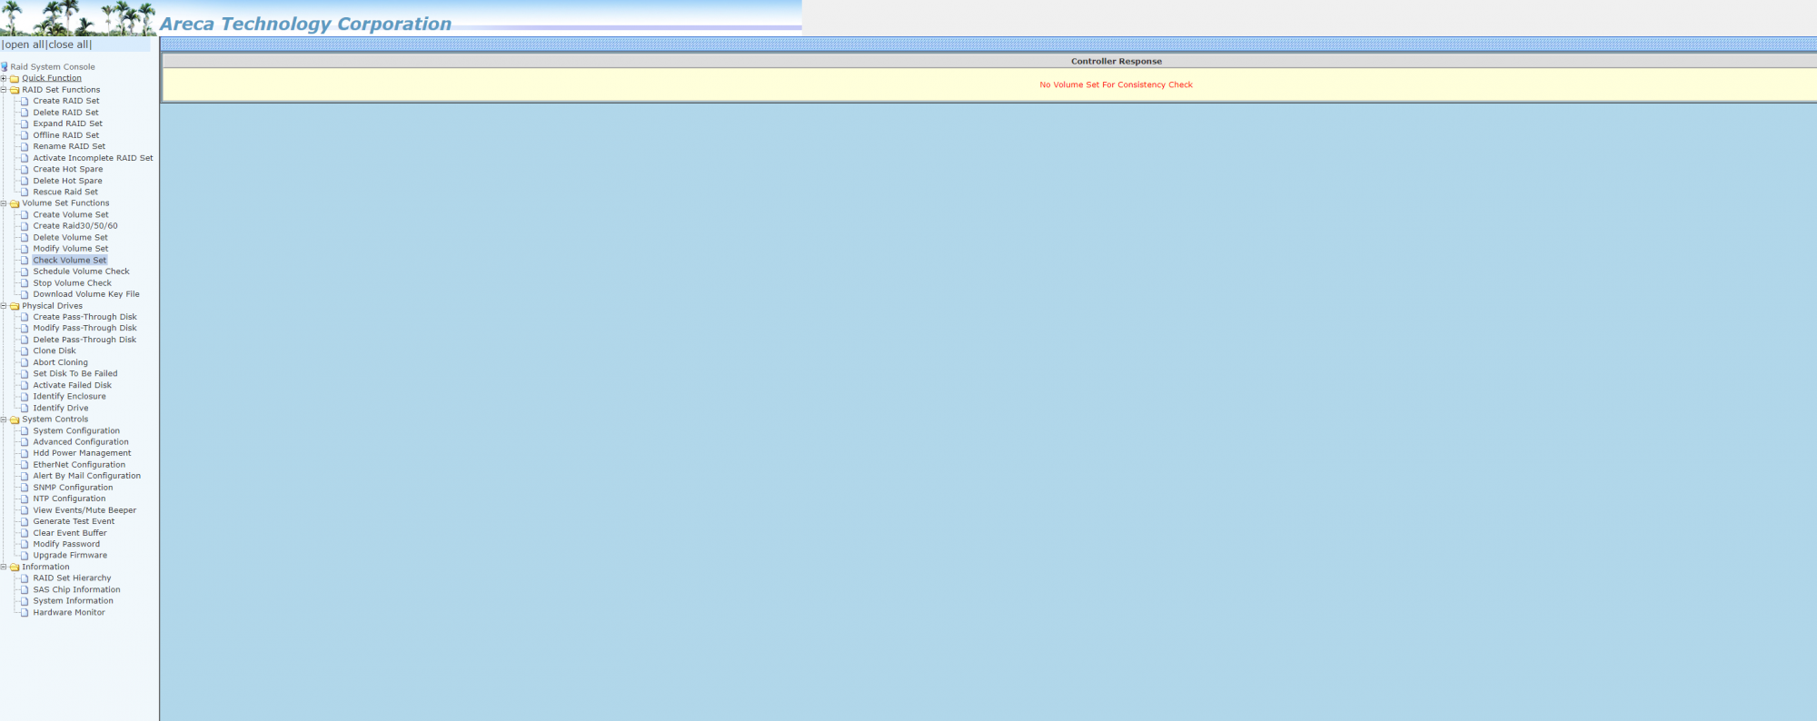
Task: Click the page icon beside Identify Enclosure
Action: 25,397
